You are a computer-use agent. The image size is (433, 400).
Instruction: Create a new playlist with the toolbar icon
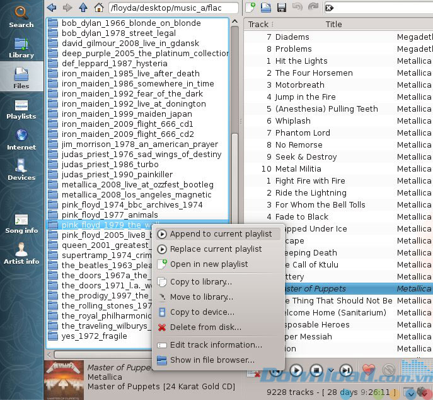coord(251,8)
